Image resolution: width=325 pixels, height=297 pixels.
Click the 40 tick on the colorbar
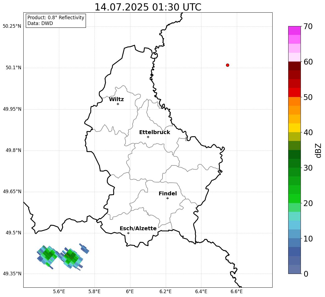(308, 132)
